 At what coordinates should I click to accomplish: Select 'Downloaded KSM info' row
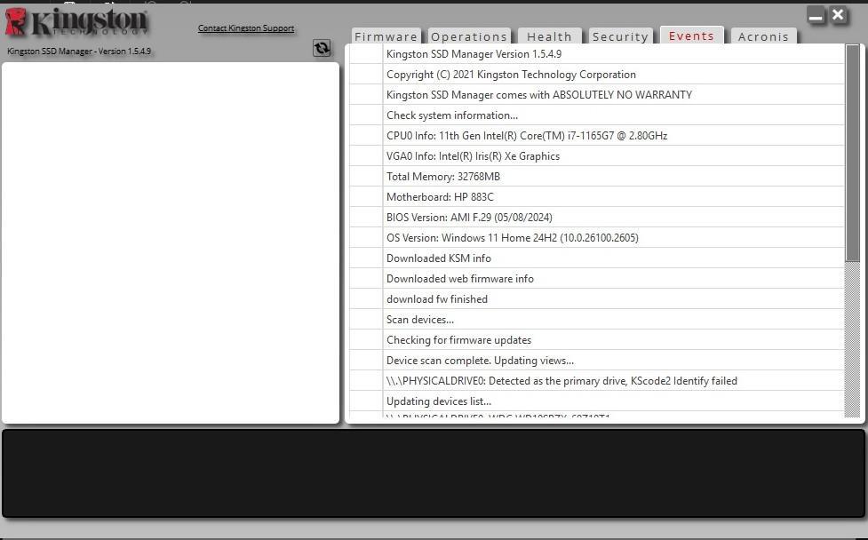(x=597, y=258)
